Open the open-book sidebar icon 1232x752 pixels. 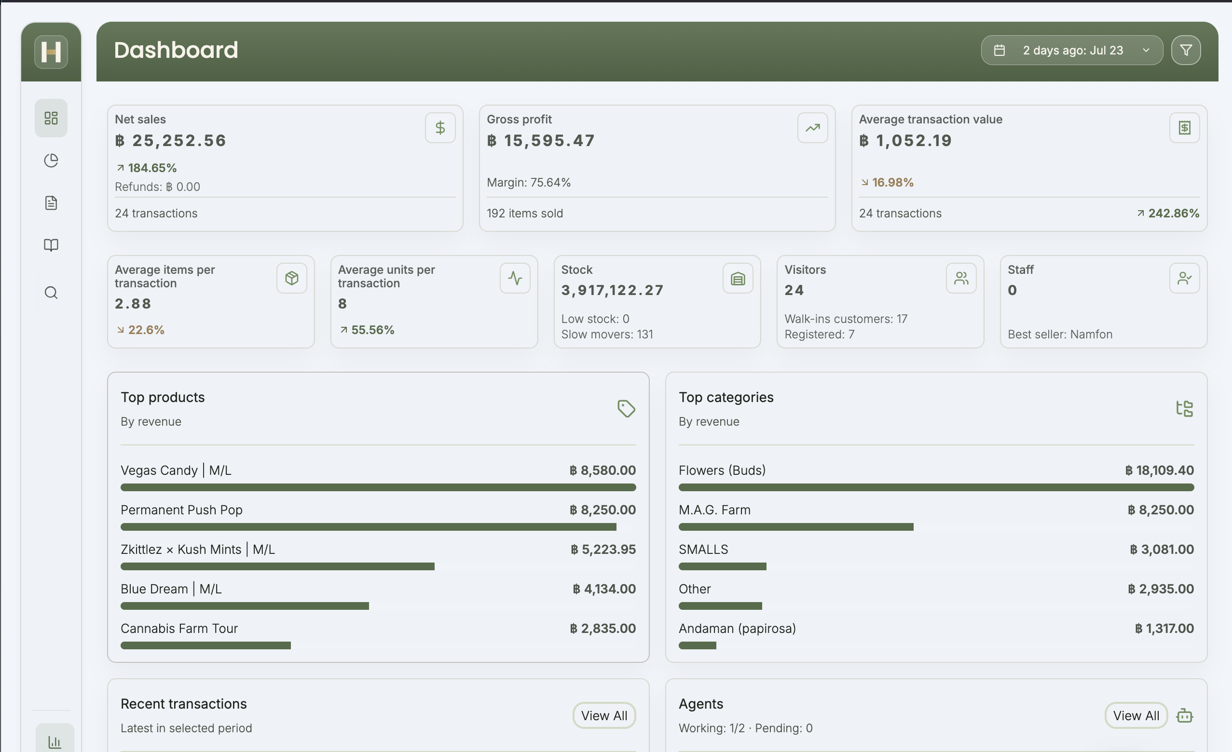coord(51,245)
